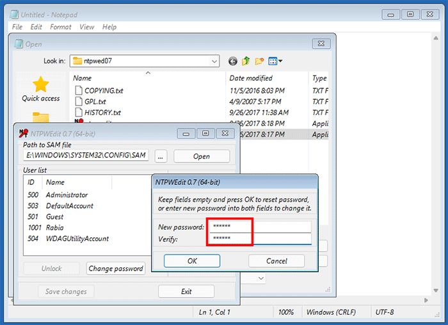Click the Create New Folder icon
The width and height of the screenshot is (448, 325).
tap(259, 61)
